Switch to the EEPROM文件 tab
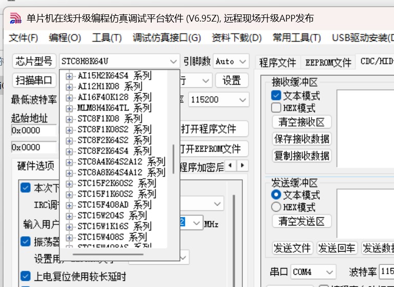 (x=328, y=63)
